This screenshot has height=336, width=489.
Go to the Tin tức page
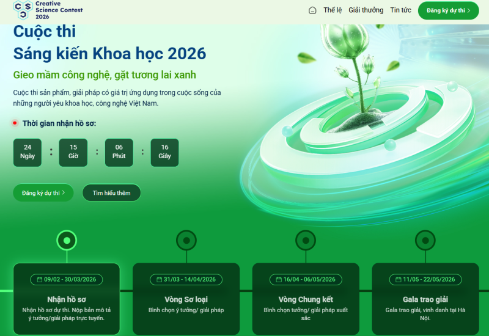click(400, 10)
